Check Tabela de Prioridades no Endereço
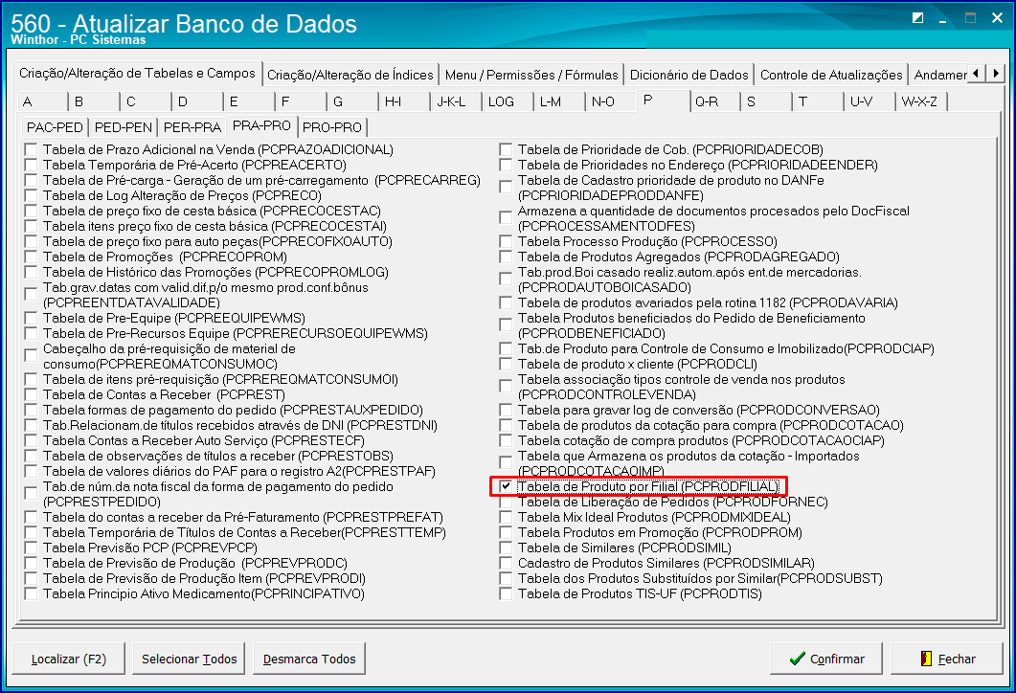The image size is (1016, 693). point(506,166)
